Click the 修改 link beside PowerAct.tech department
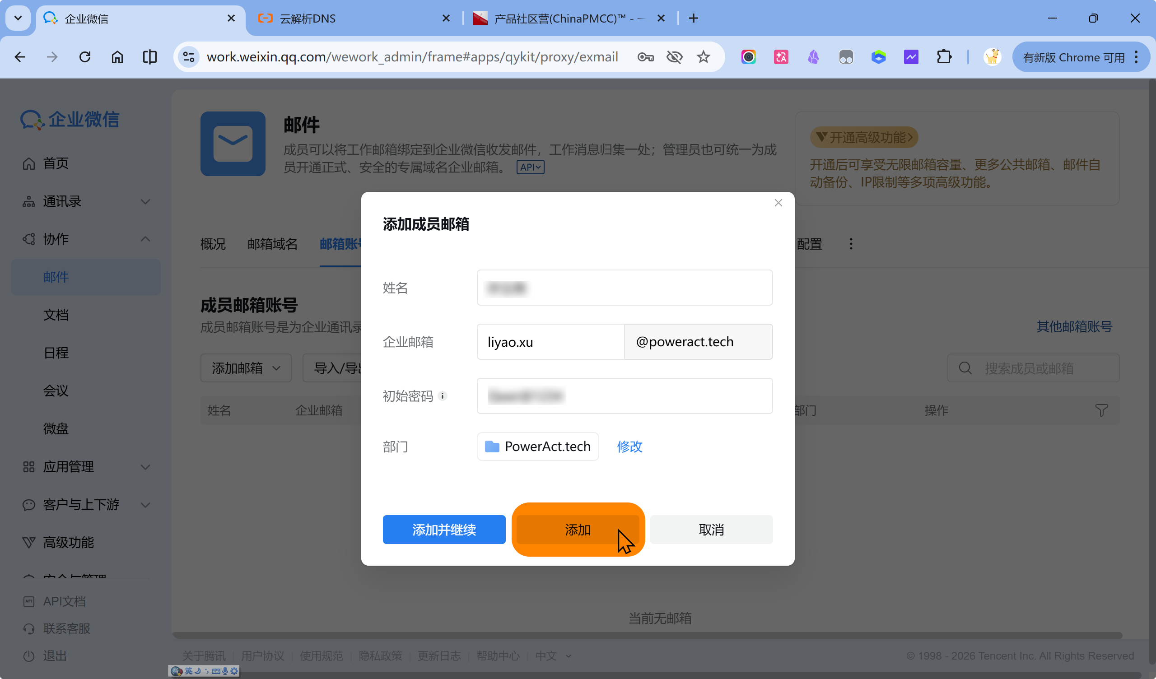Viewport: 1156px width, 679px height. [629, 446]
